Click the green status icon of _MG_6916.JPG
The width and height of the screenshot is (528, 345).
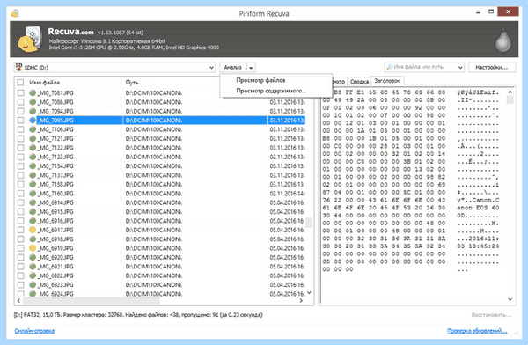point(33,220)
